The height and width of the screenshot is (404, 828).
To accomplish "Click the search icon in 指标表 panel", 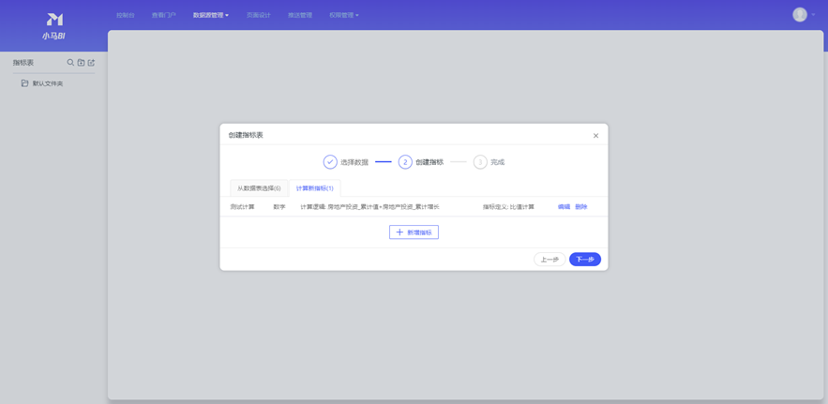I will click(70, 63).
